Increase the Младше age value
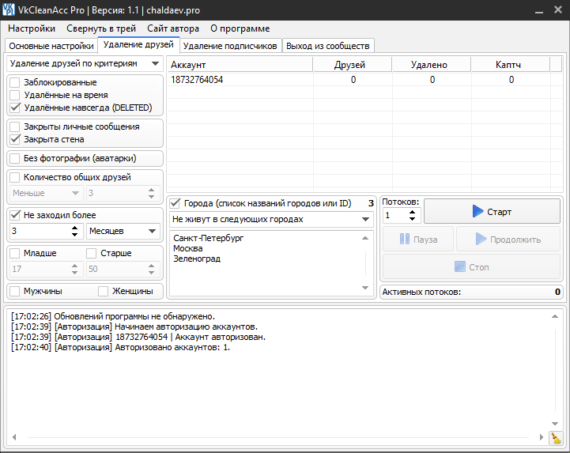Viewport: 570px width, 453px height. coord(74,266)
